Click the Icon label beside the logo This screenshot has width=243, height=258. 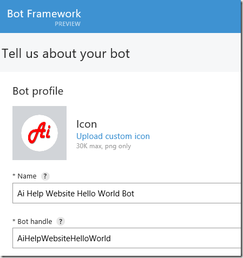[87, 124]
